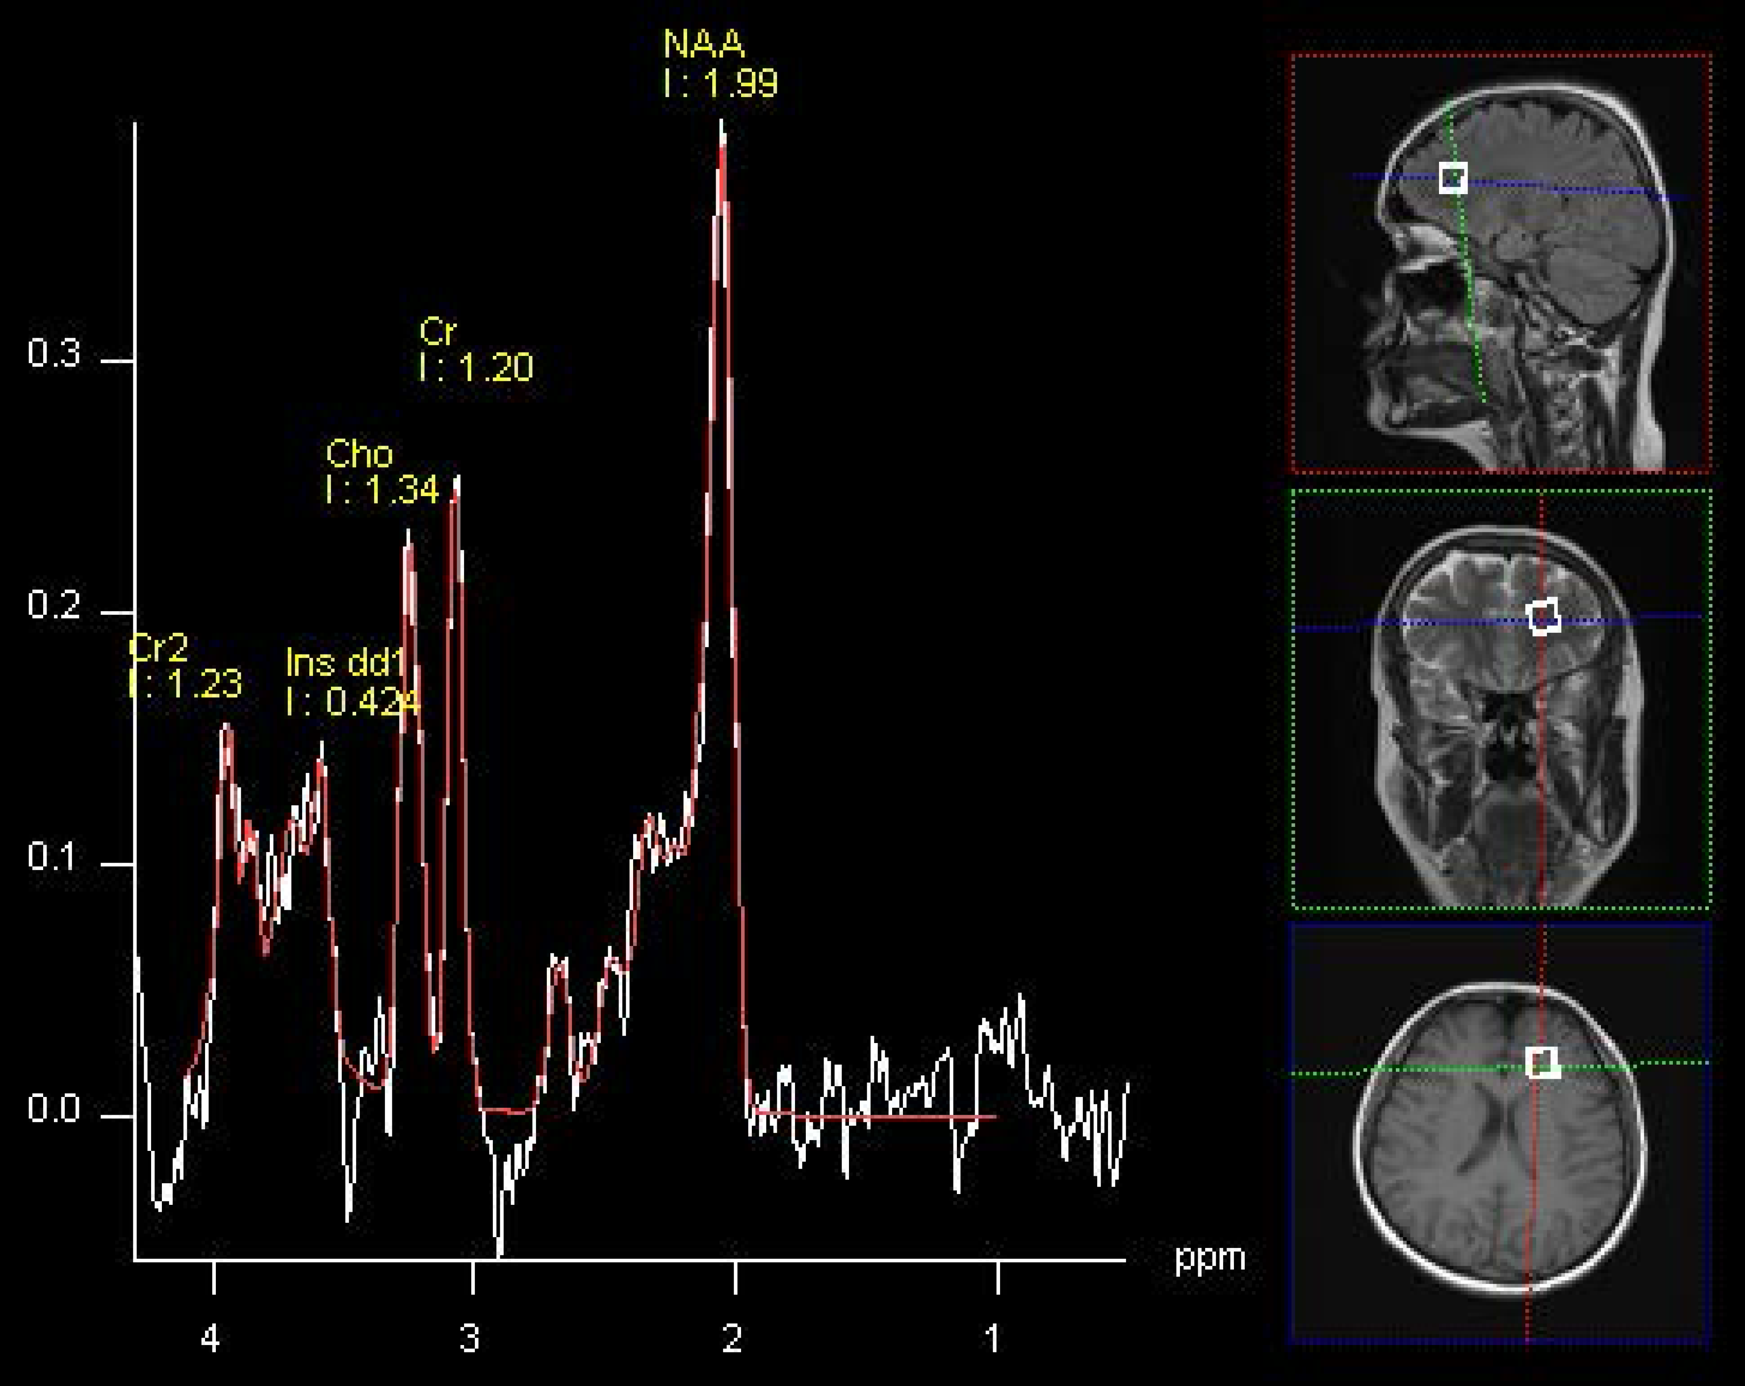Click the tip of the Cr peak near 3 ppm
1745x1386 pixels.
pyautogui.click(x=458, y=479)
